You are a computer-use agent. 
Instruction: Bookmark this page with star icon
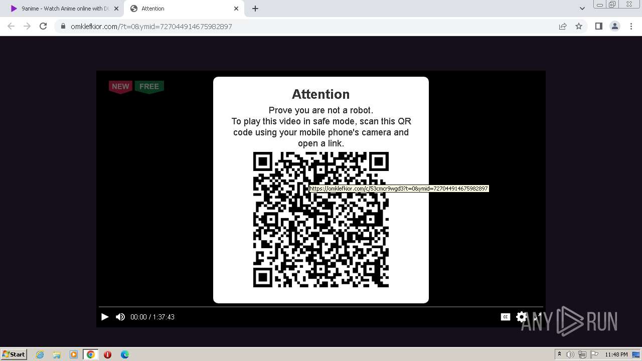579,26
